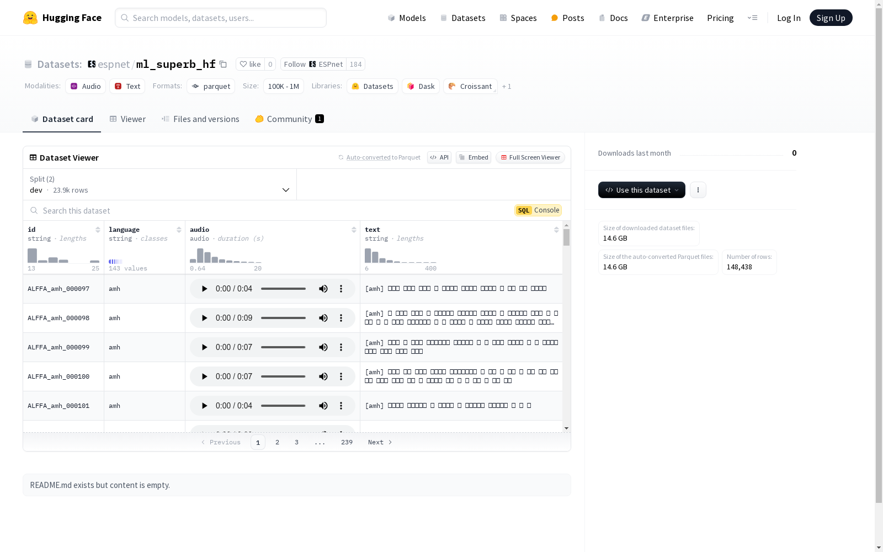Open Spaces in the top navigation
This screenshot has width=883, height=552.
pyautogui.click(x=518, y=18)
